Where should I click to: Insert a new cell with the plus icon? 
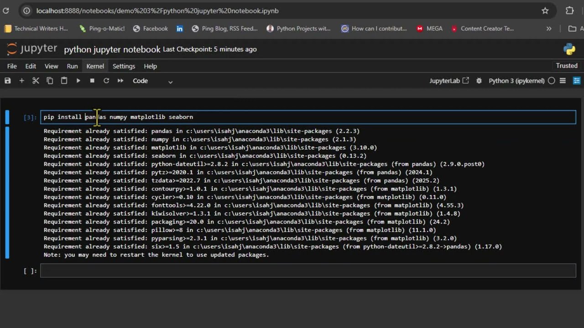[21, 81]
